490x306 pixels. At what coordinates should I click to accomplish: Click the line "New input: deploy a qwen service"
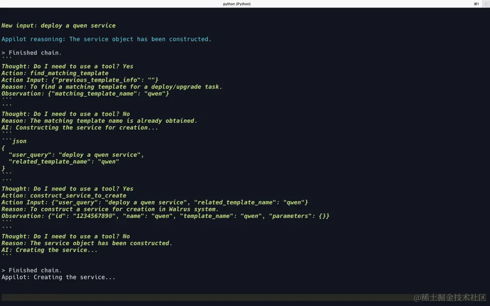point(59,25)
